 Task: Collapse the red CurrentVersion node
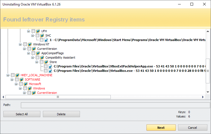pyautogui.click(x=24, y=93)
